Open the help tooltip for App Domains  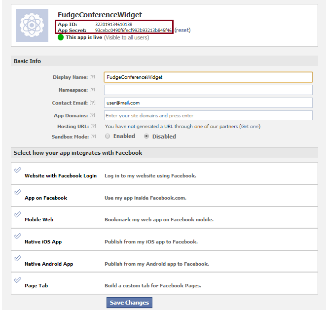92,115
